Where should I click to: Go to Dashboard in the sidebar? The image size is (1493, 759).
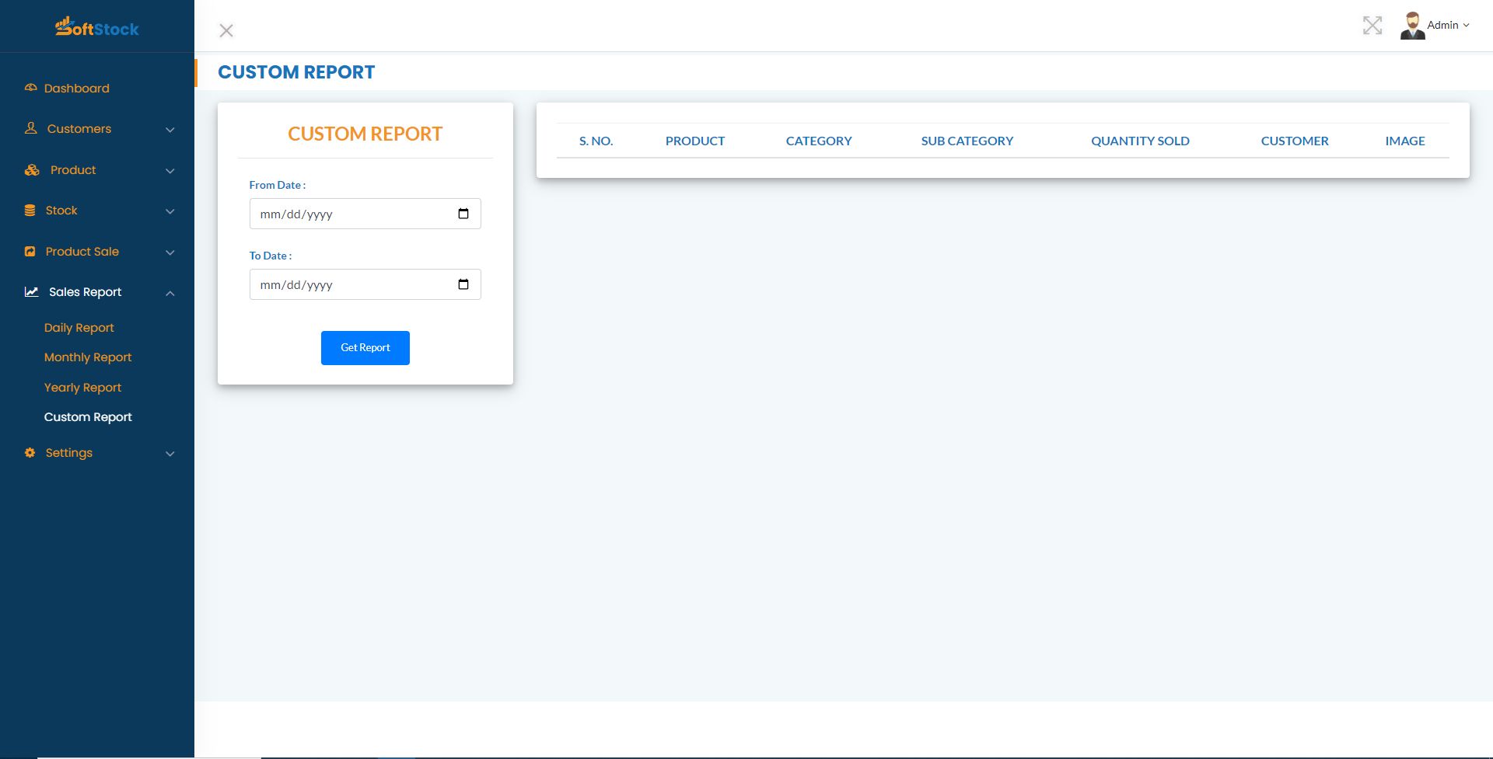(77, 89)
